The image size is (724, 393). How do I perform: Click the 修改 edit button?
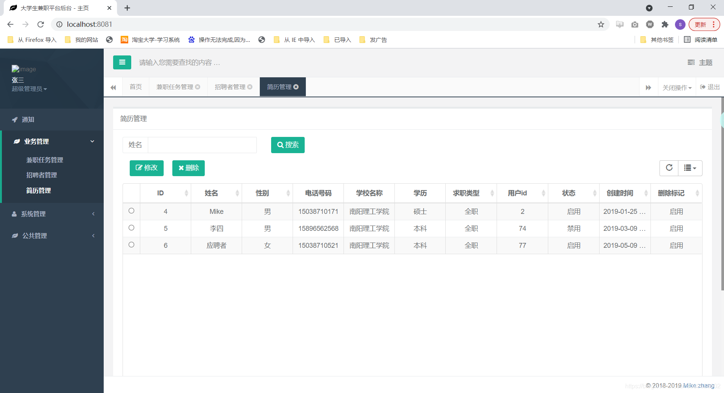pos(147,168)
